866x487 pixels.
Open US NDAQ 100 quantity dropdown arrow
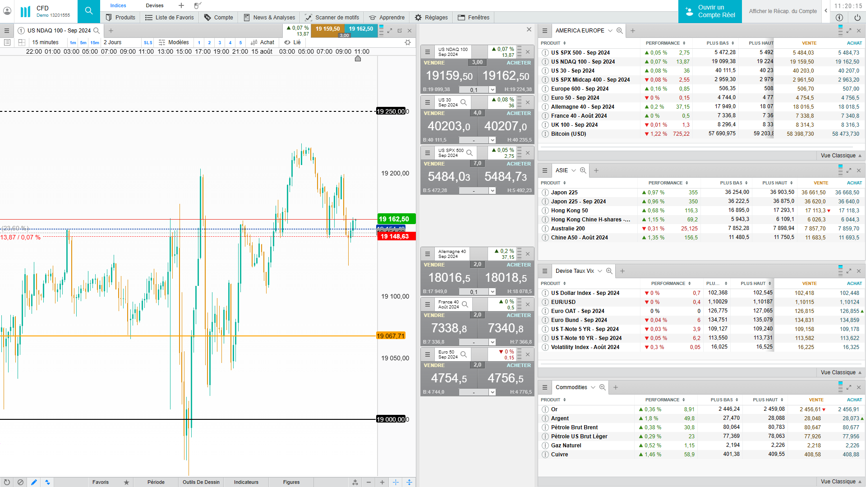[493, 90]
